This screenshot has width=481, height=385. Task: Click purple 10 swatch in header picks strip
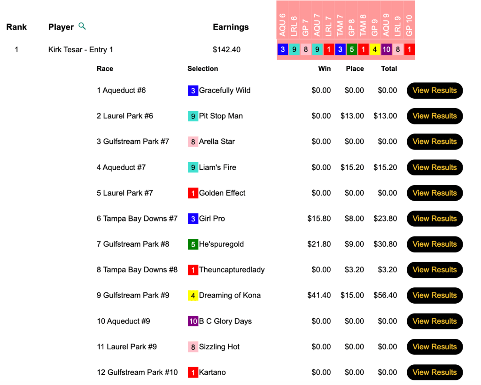point(386,49)
